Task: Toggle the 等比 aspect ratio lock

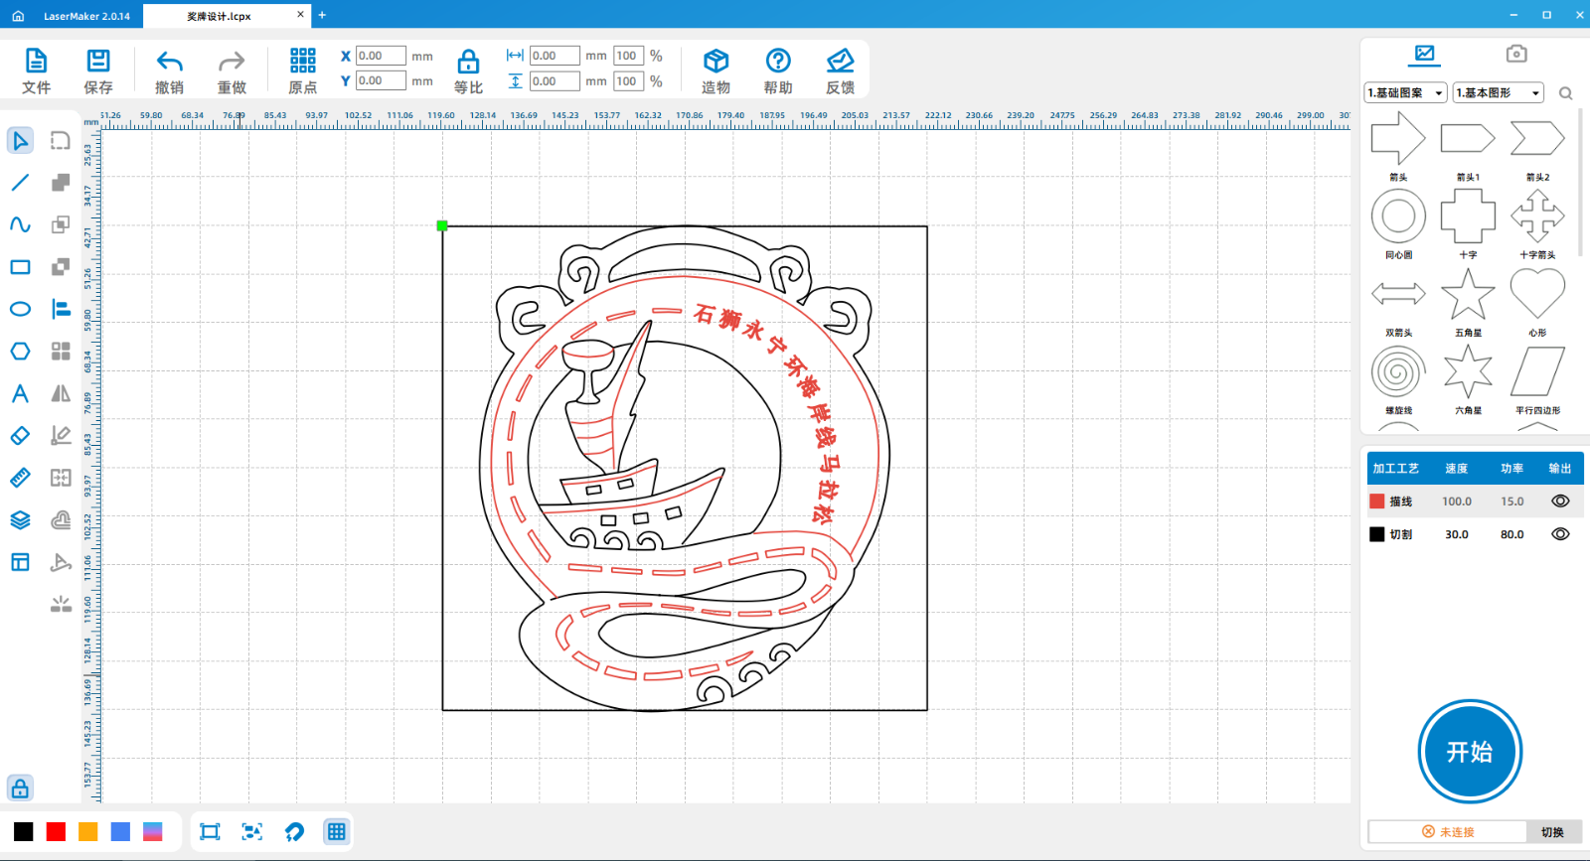Action: (x=468, y=63)
